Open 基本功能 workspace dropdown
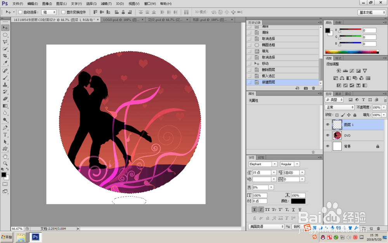 click(x=372, y=12)
